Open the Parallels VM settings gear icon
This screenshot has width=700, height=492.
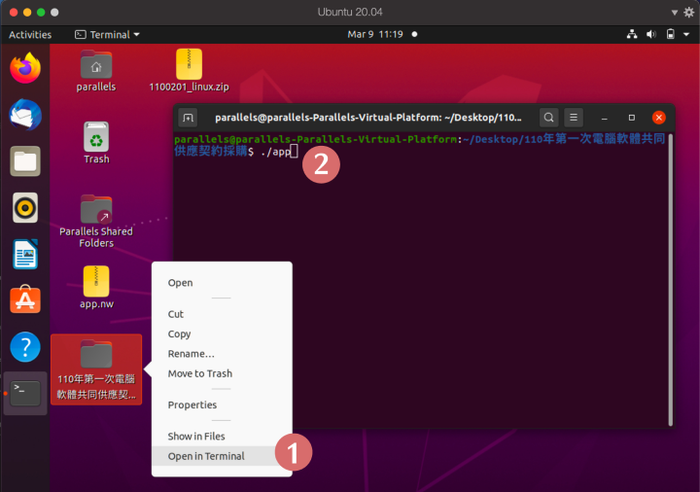(689, 13)
